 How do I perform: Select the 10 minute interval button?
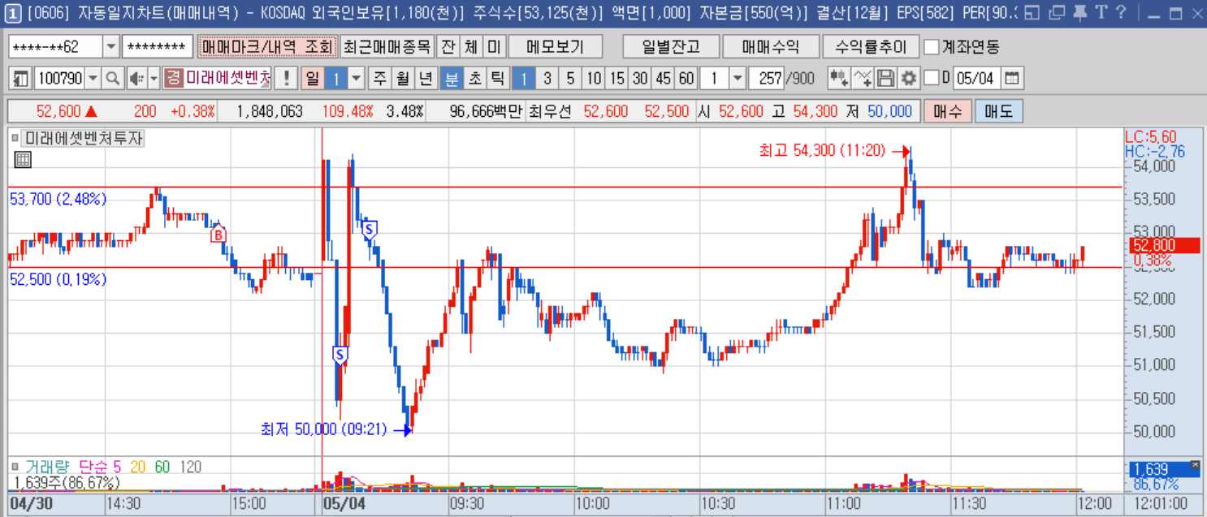tap(594, 79)
